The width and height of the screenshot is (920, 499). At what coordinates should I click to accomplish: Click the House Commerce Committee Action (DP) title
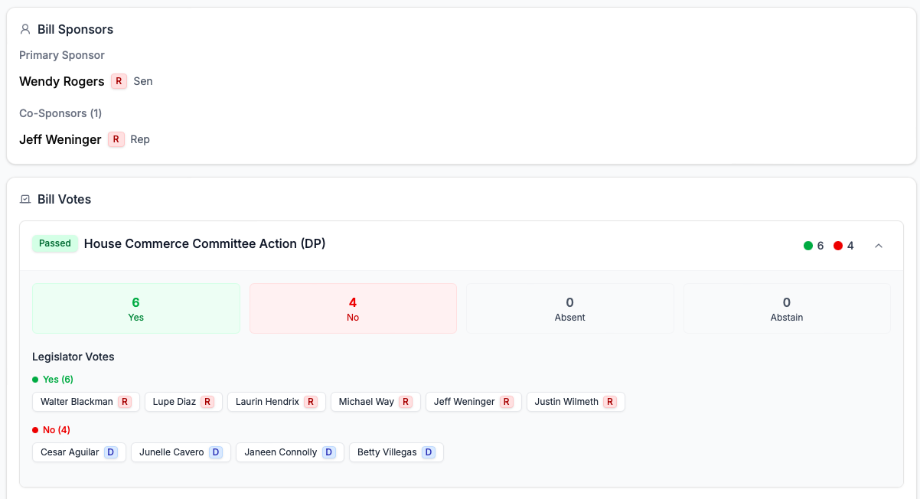click(204, 243)
